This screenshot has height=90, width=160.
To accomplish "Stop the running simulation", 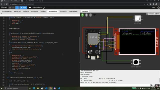I will (86, 15).
